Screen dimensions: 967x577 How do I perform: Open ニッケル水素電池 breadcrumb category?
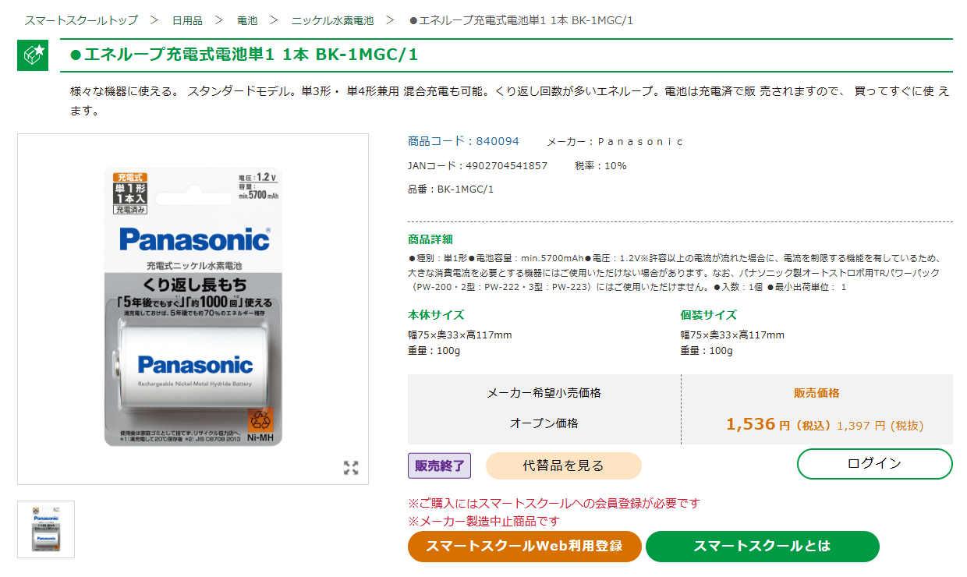tap(332, 19)
